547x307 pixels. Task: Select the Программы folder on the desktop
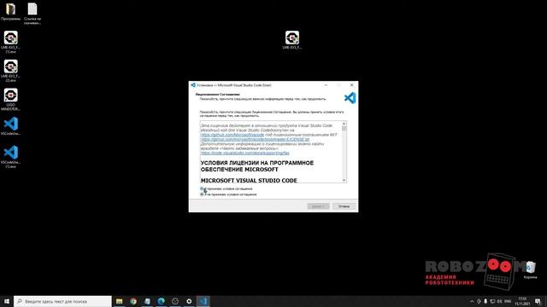[10, 11]
